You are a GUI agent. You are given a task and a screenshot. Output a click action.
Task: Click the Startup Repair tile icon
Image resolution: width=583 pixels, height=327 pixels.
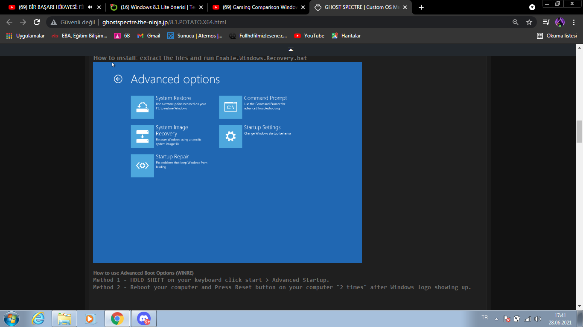coord(142,166)
